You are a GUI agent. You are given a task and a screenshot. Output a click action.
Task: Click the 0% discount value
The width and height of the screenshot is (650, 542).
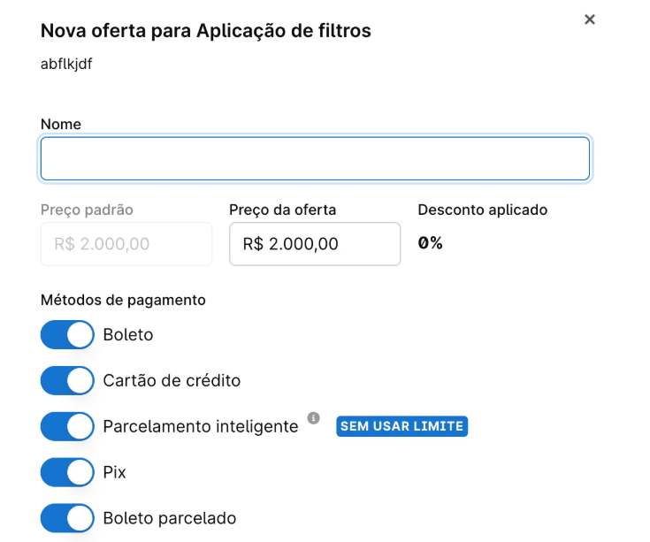coord(430,243)
